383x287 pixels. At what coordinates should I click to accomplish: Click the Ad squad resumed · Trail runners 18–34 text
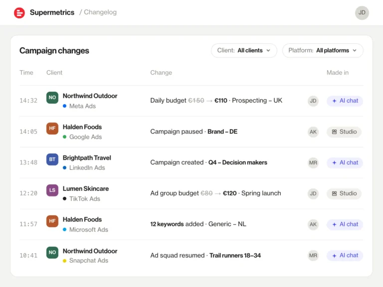click(205, 255)
